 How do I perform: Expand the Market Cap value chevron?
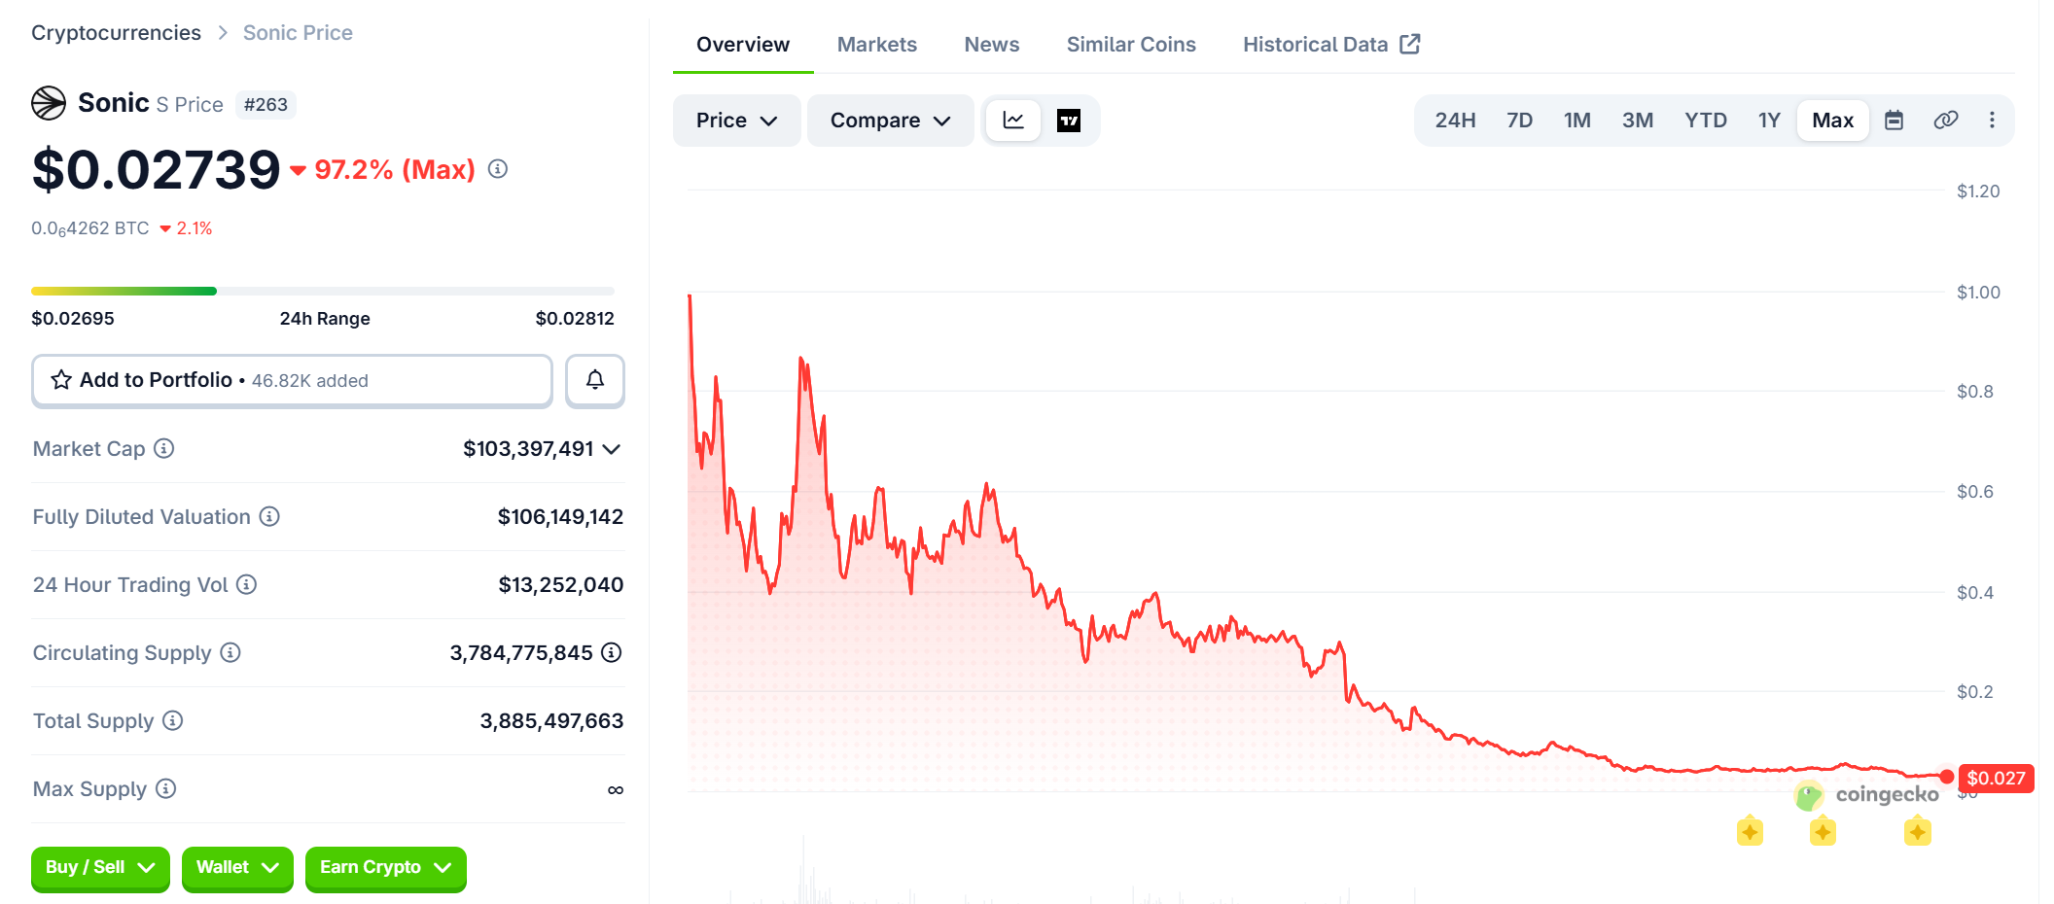pos(612,449)
